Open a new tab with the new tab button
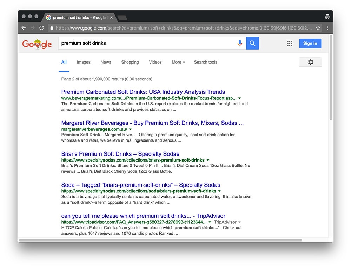This screenshot has width=351, height=268. [x=122, y=18]
